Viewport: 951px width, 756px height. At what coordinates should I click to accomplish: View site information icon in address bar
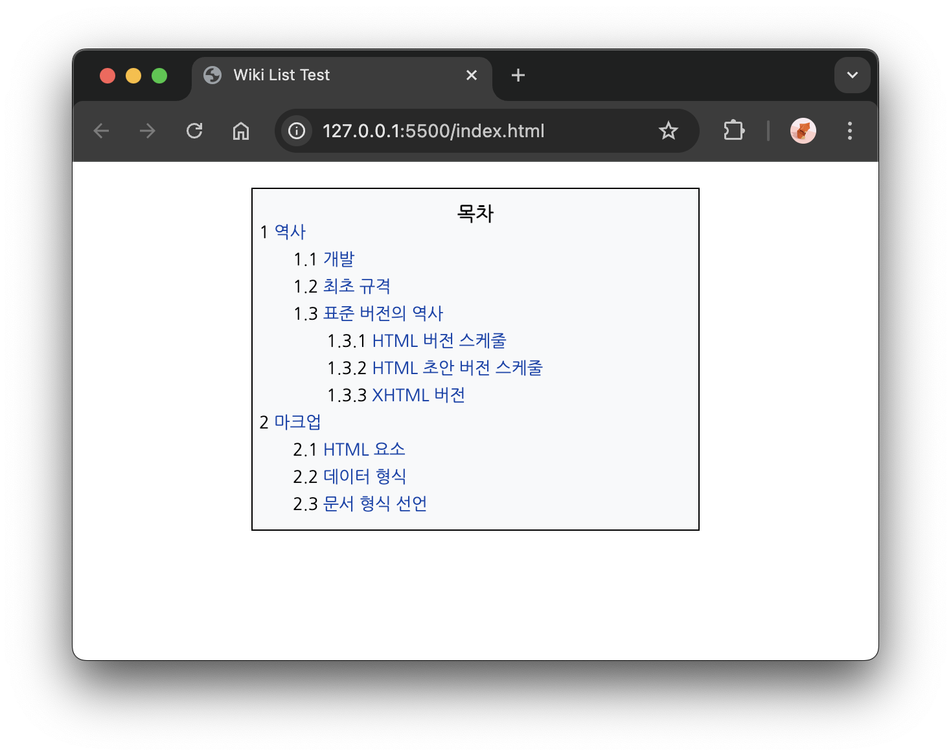coord(297,131)
